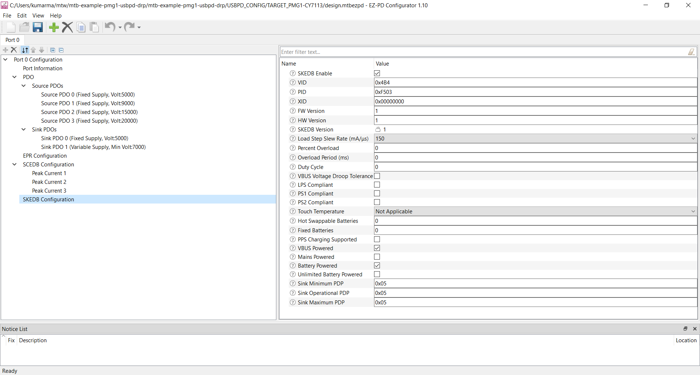Select Source PDO 3 Fixed Supply 20000
The height and width of the screenshot is (375, 700).
pyautogui.click(x=89, y=121)
